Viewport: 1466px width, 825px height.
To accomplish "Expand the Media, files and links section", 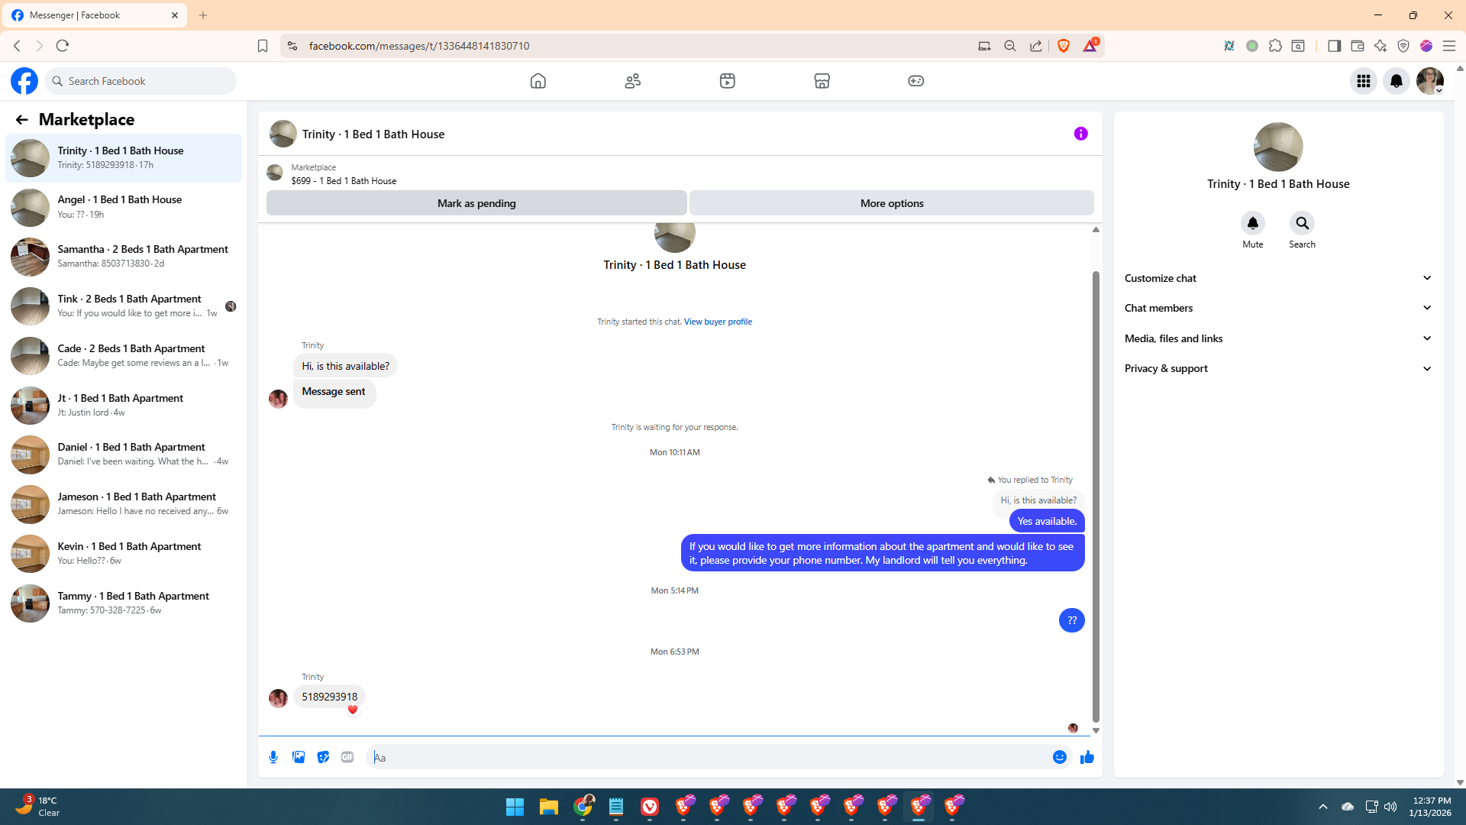I will tap(1277, 338).
